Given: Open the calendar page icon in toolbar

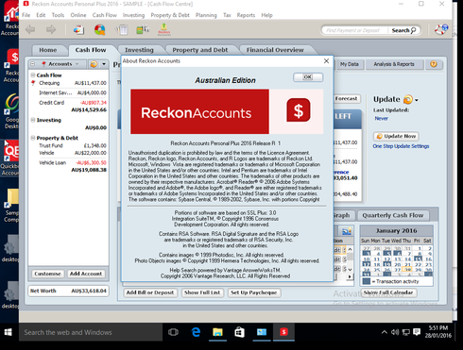Looking at the screenshot, I should coord(78,30).
